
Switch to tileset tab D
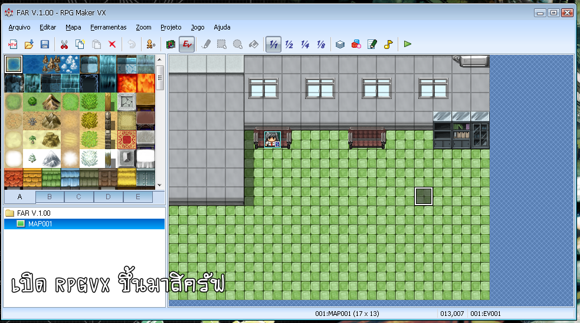coord(109,197)
